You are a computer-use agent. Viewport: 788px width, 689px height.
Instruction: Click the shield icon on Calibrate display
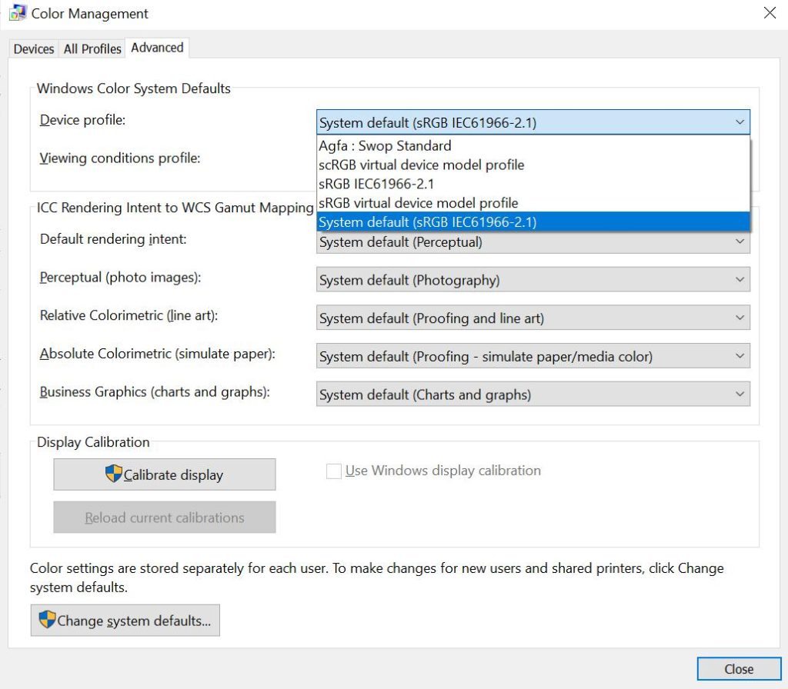pos(114,474)
